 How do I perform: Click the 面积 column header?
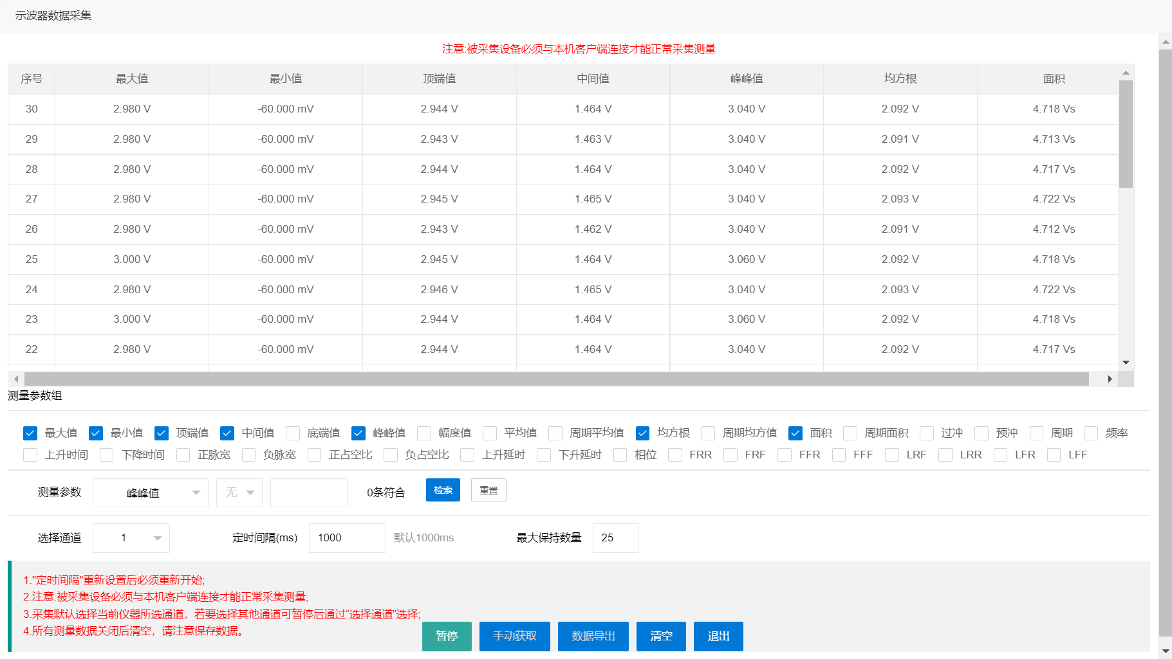click(x=1054, y=79)
